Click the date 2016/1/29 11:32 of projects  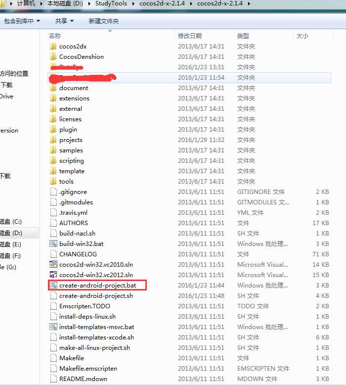point(201,140)
